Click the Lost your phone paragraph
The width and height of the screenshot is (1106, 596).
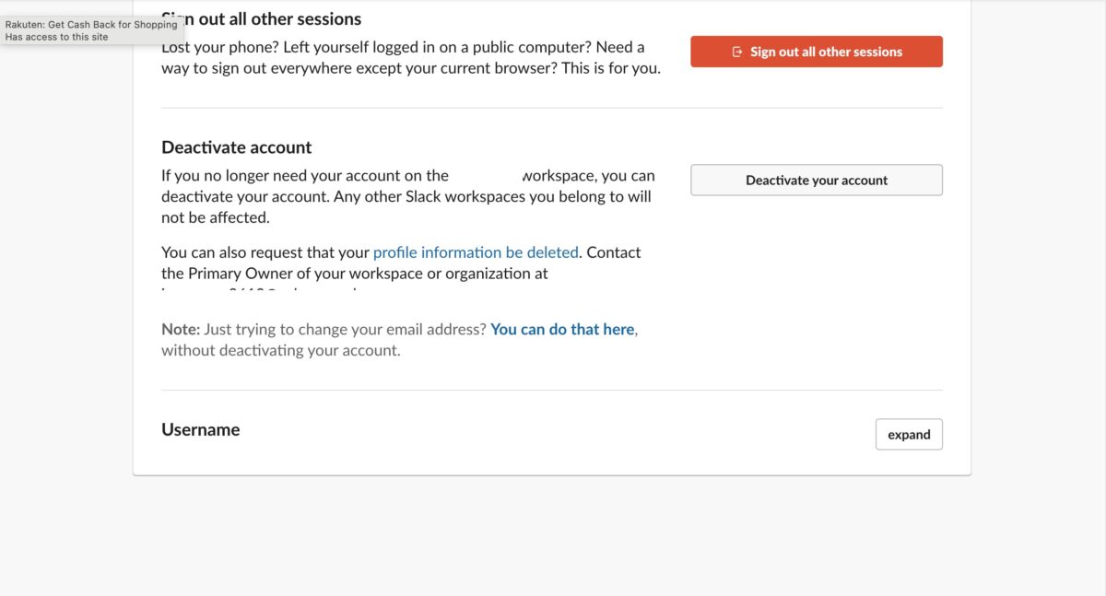(x=411, y=57)
